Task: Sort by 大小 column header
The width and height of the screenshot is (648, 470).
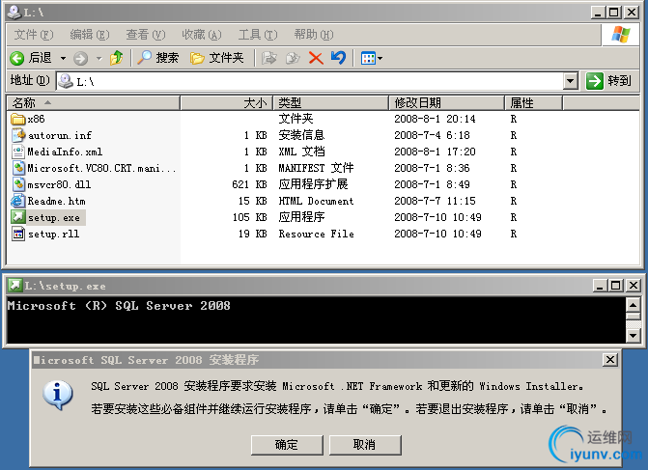Action: point(227,103)
